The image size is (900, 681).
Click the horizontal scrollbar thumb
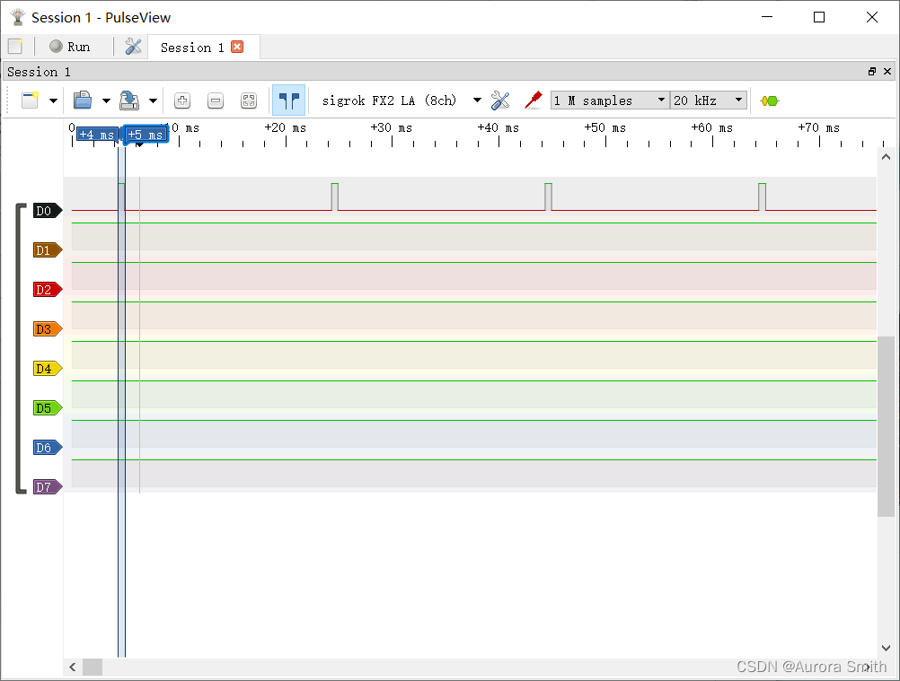pos(93,667)
